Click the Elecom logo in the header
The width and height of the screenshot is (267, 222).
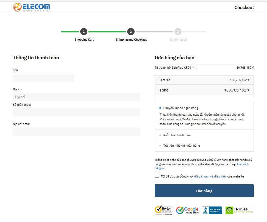click(x=32, y=7)
